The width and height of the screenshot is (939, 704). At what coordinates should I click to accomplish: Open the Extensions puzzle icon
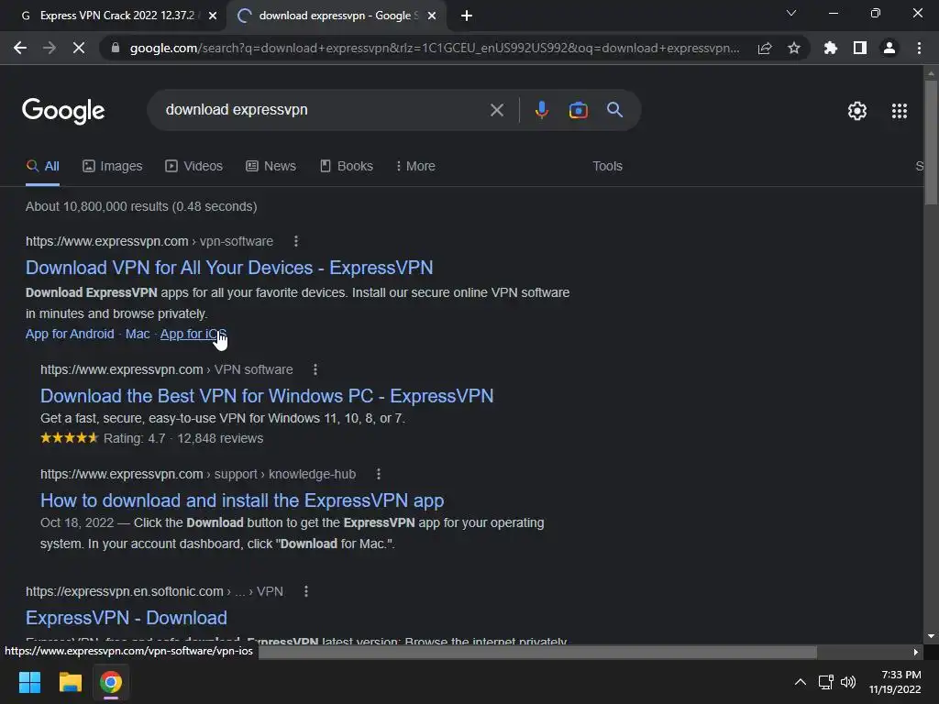(x=830, y=48)
